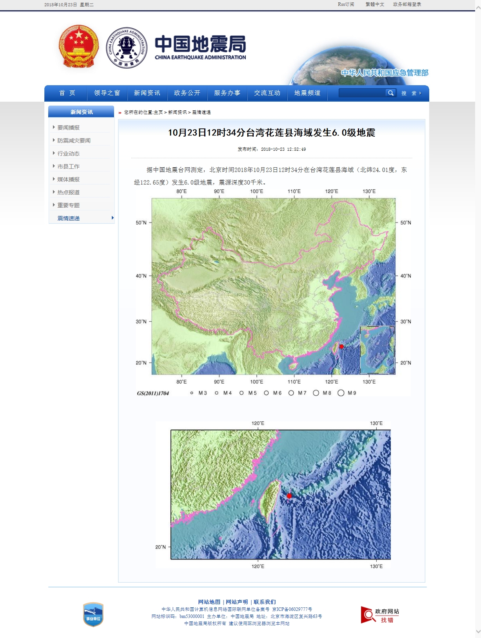This screenshot has width=481, height=638.
Task: Click the 政府网站找错 icon
Action: [380, 615]
